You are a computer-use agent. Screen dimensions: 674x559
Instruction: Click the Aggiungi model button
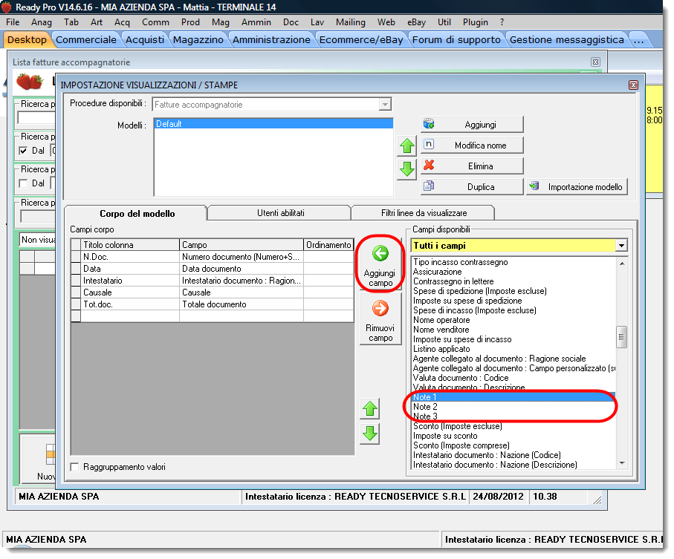pos(472,125)
